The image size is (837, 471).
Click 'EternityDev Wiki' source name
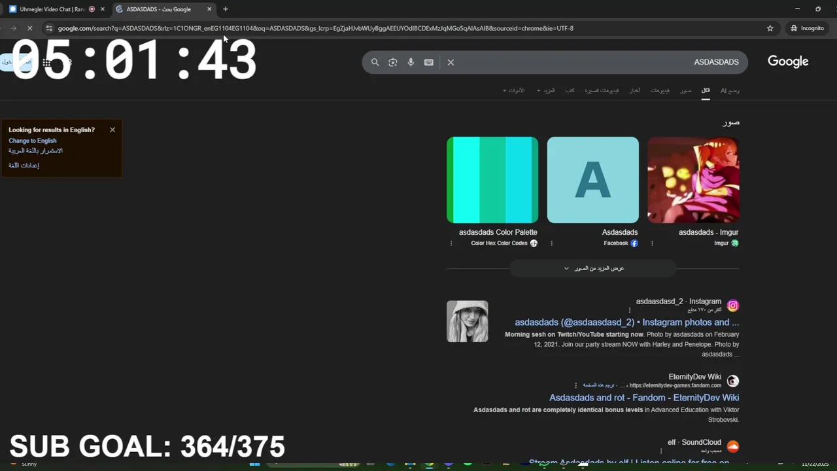click(x=695, y=377)
